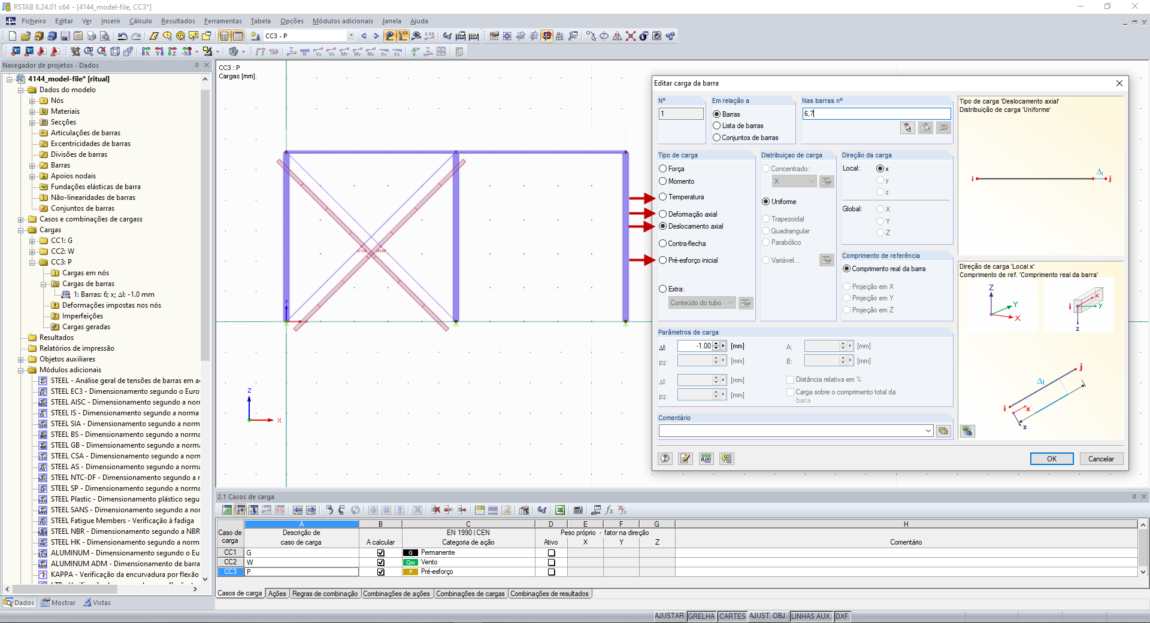Screen dimensions: 1150x623
Task: Click the mirror tool icon in toolbar
Action: [x=618, y=36]
